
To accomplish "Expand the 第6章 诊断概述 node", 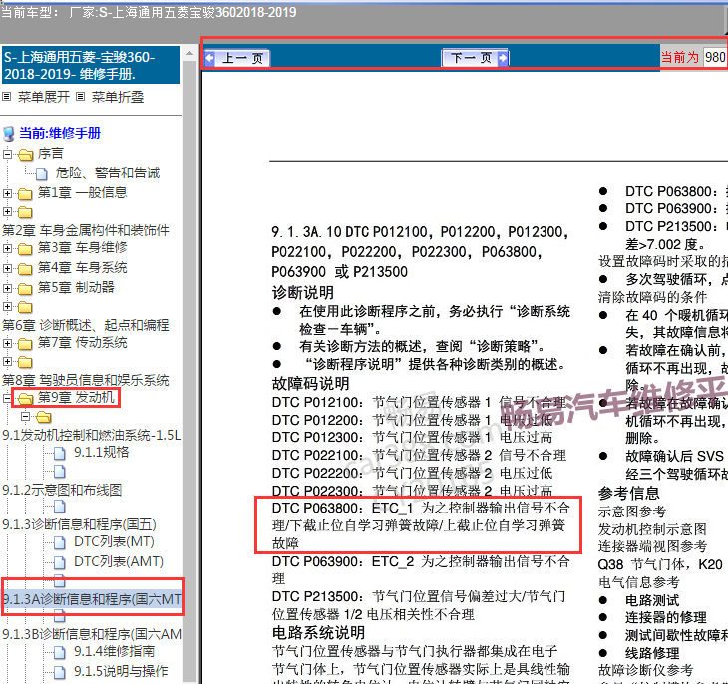I will [7, 306].
